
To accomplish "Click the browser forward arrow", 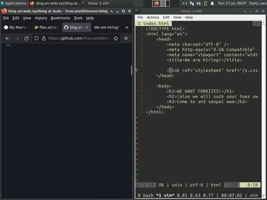I will [17, 39].
